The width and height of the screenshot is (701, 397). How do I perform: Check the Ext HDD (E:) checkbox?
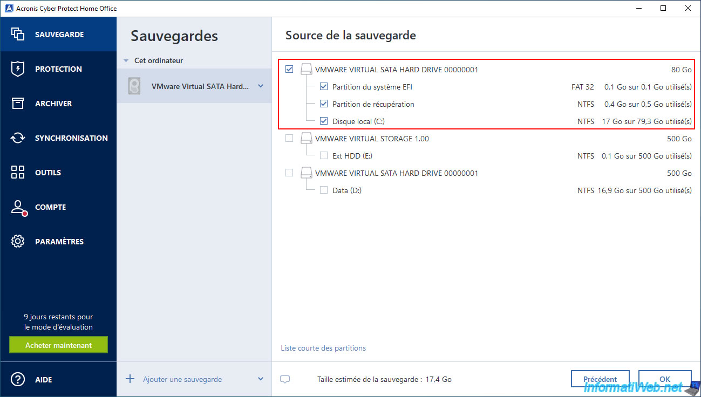tap(324, 155)
